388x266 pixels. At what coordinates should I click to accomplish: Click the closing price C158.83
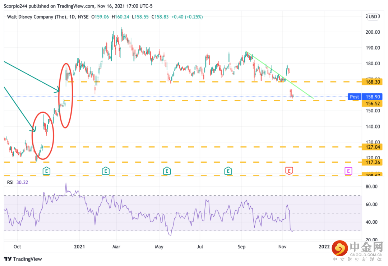(160, 17)
